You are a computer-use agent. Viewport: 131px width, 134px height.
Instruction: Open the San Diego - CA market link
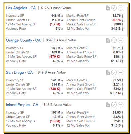19,72
